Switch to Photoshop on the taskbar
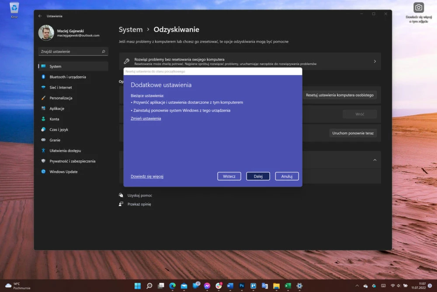This screenshot has width=437, height=292. 242,286
